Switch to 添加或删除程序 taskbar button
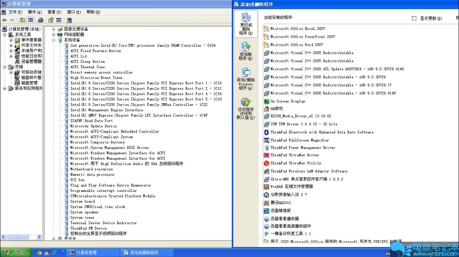The width and height of the screenshot is (459, 257). pos(147,253)
